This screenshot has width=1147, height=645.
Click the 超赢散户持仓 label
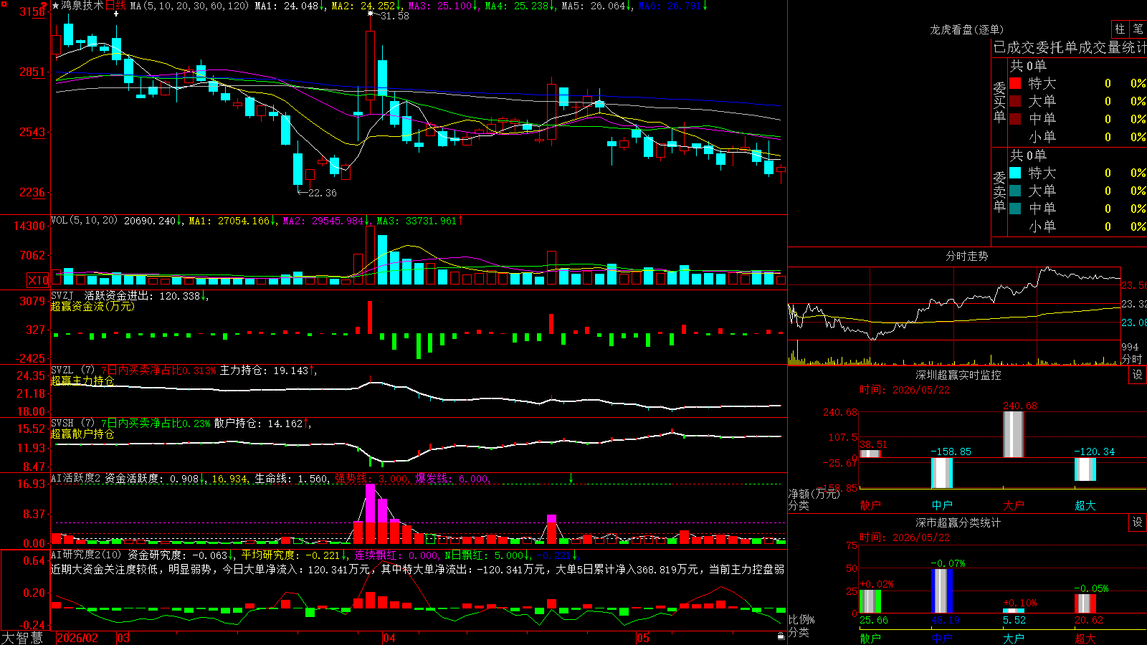coord(82,434)
